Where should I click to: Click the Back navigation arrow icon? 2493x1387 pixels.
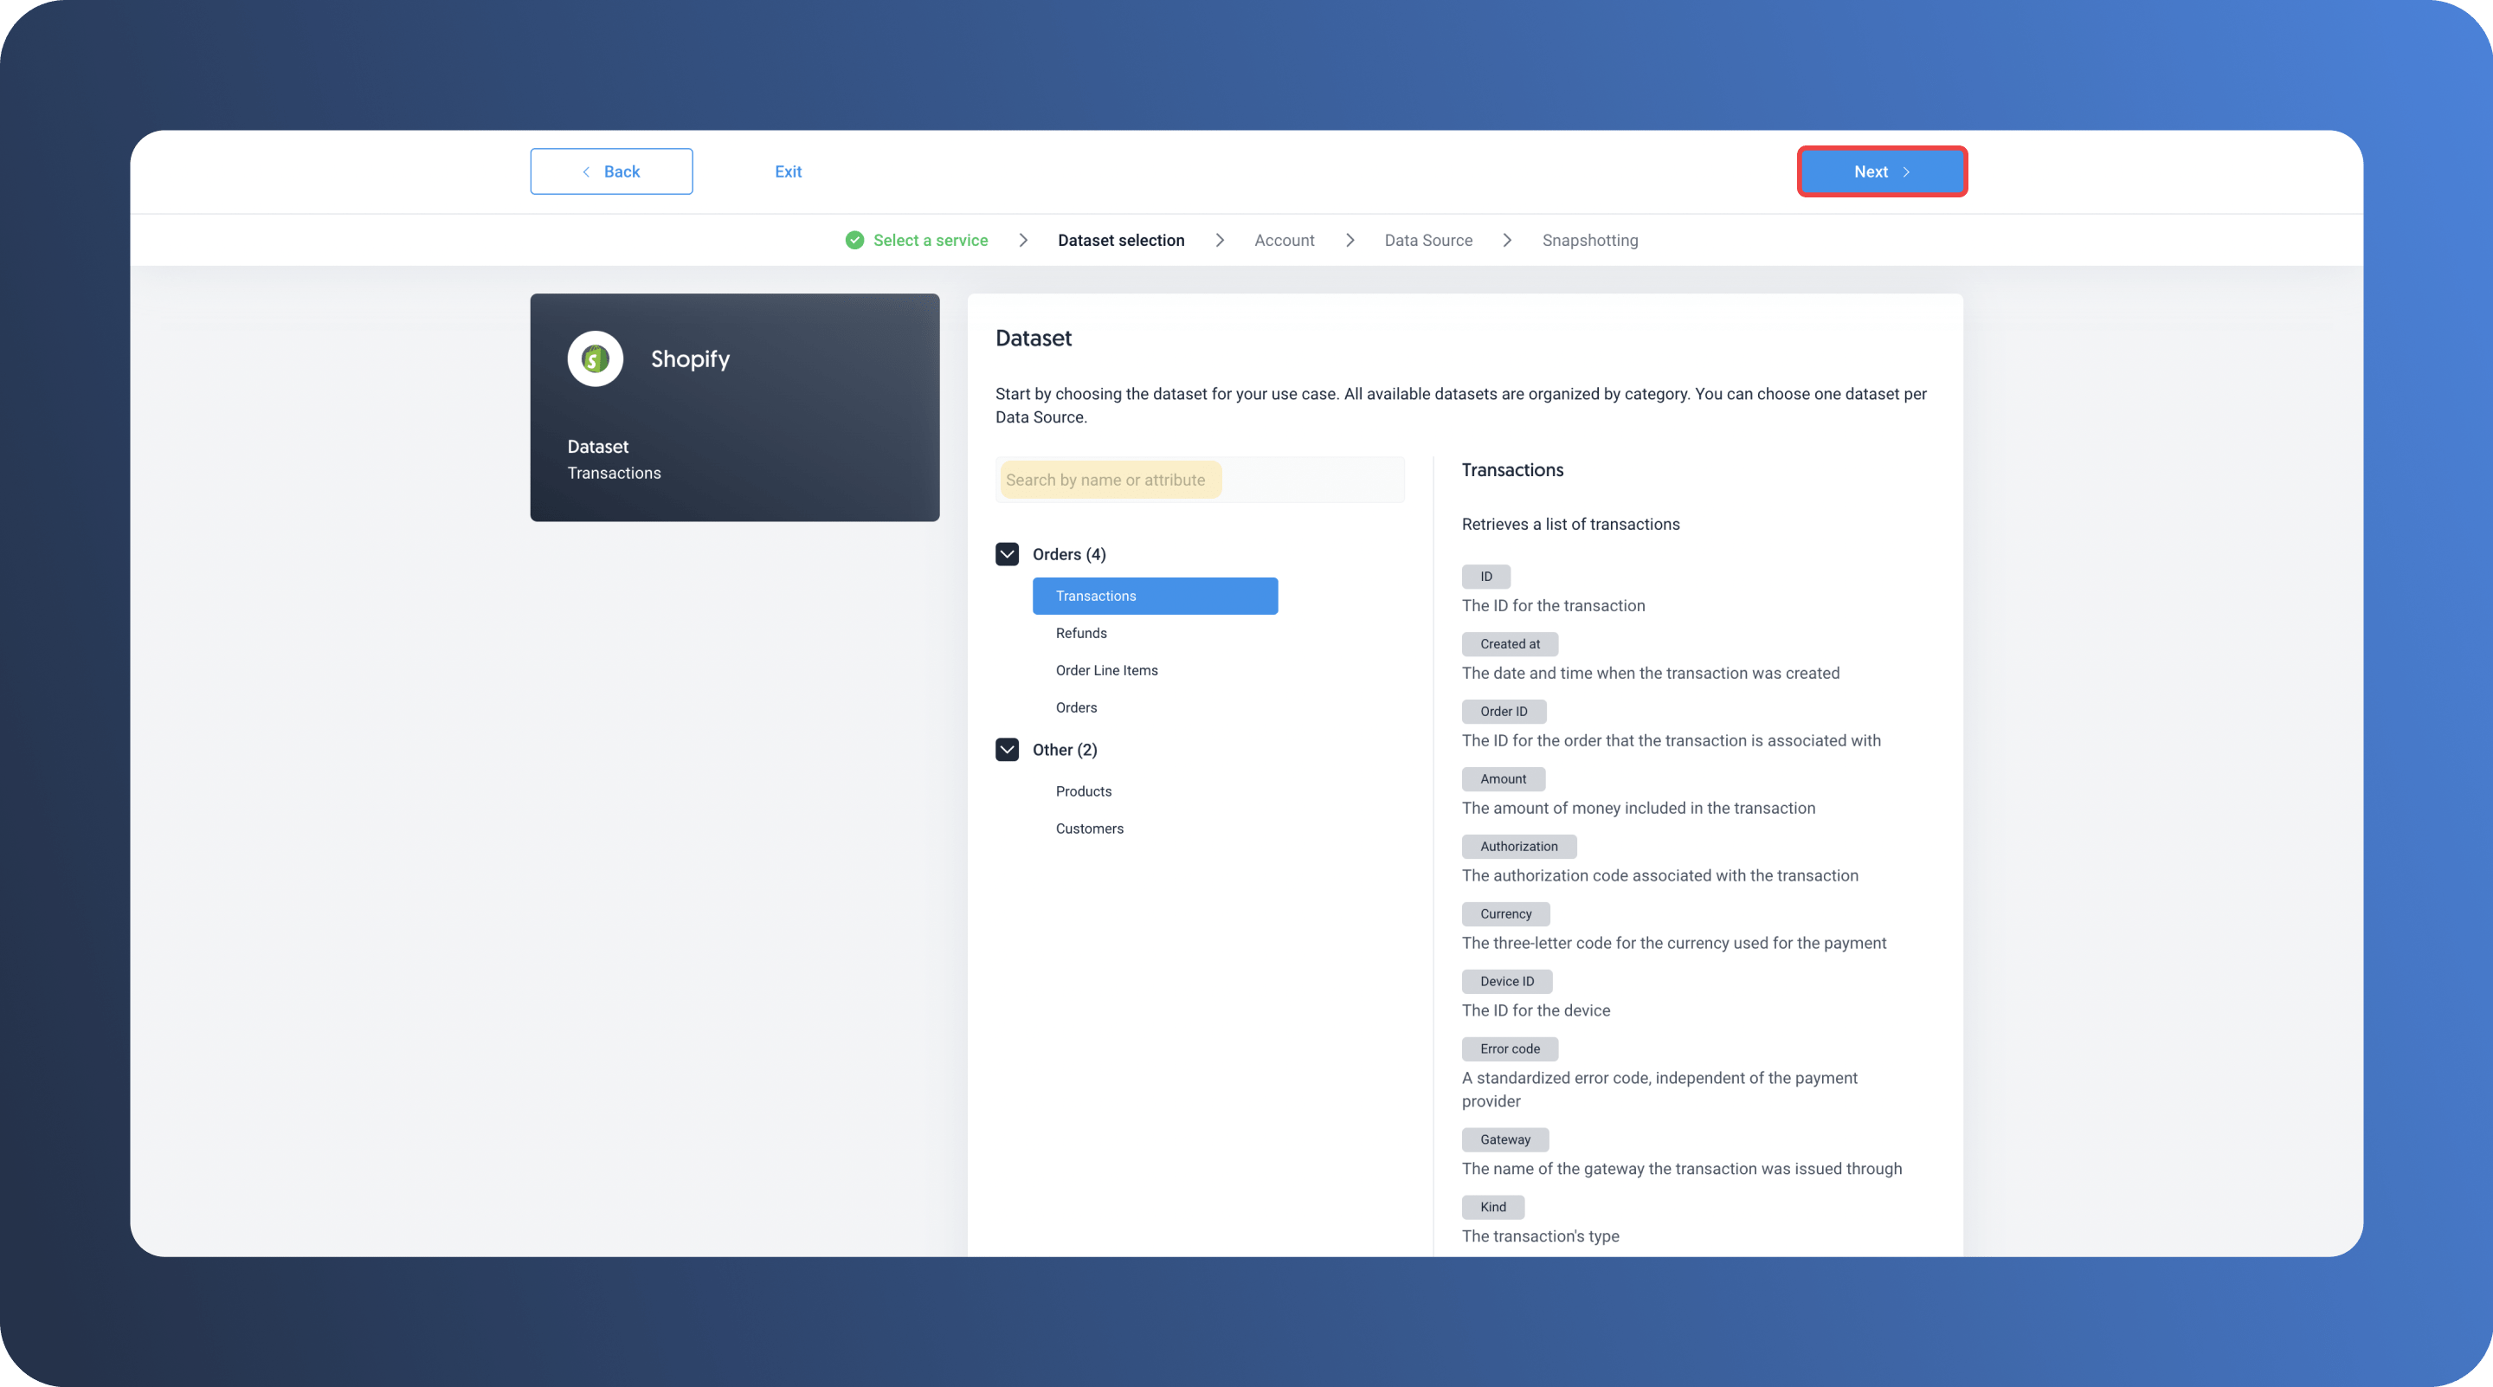tap(586, 171)
